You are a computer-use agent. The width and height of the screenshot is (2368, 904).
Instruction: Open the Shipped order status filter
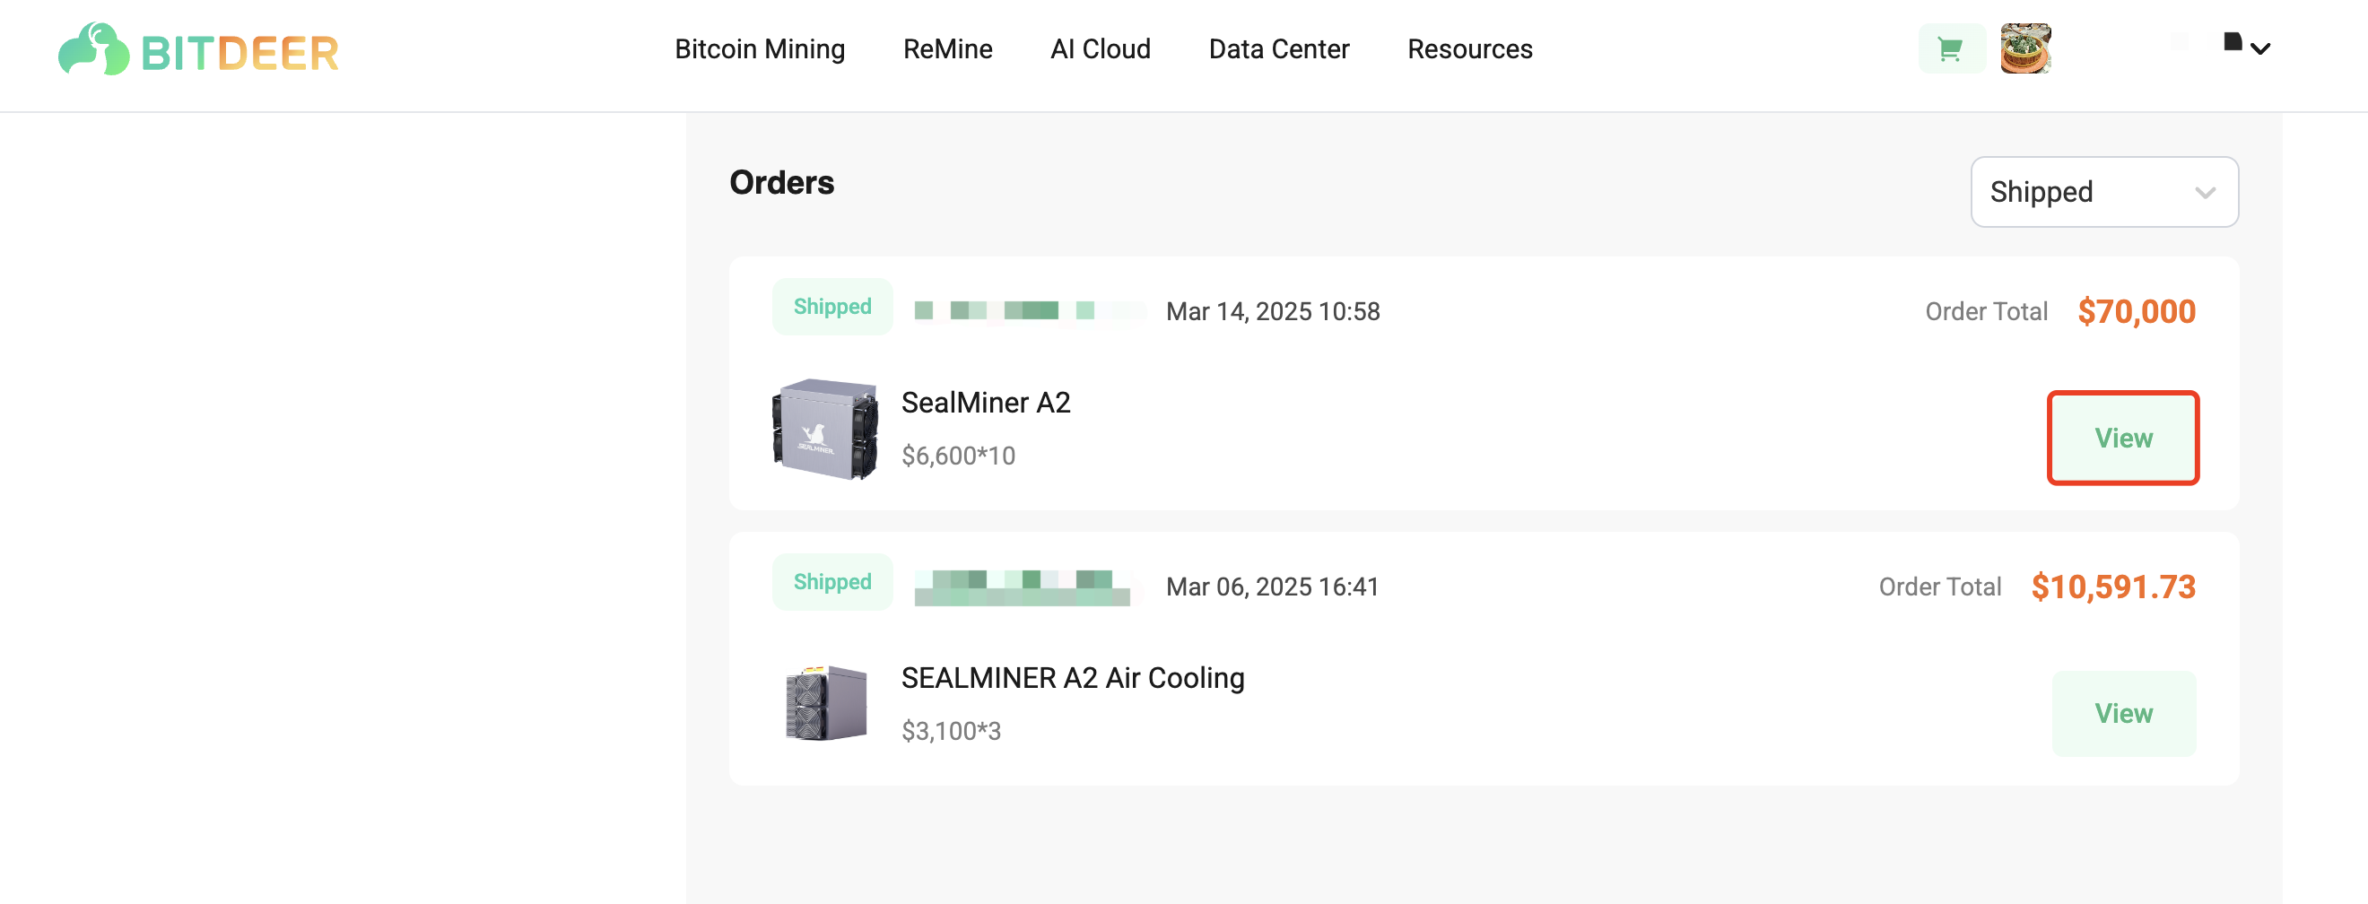[x=2104, y=192]
